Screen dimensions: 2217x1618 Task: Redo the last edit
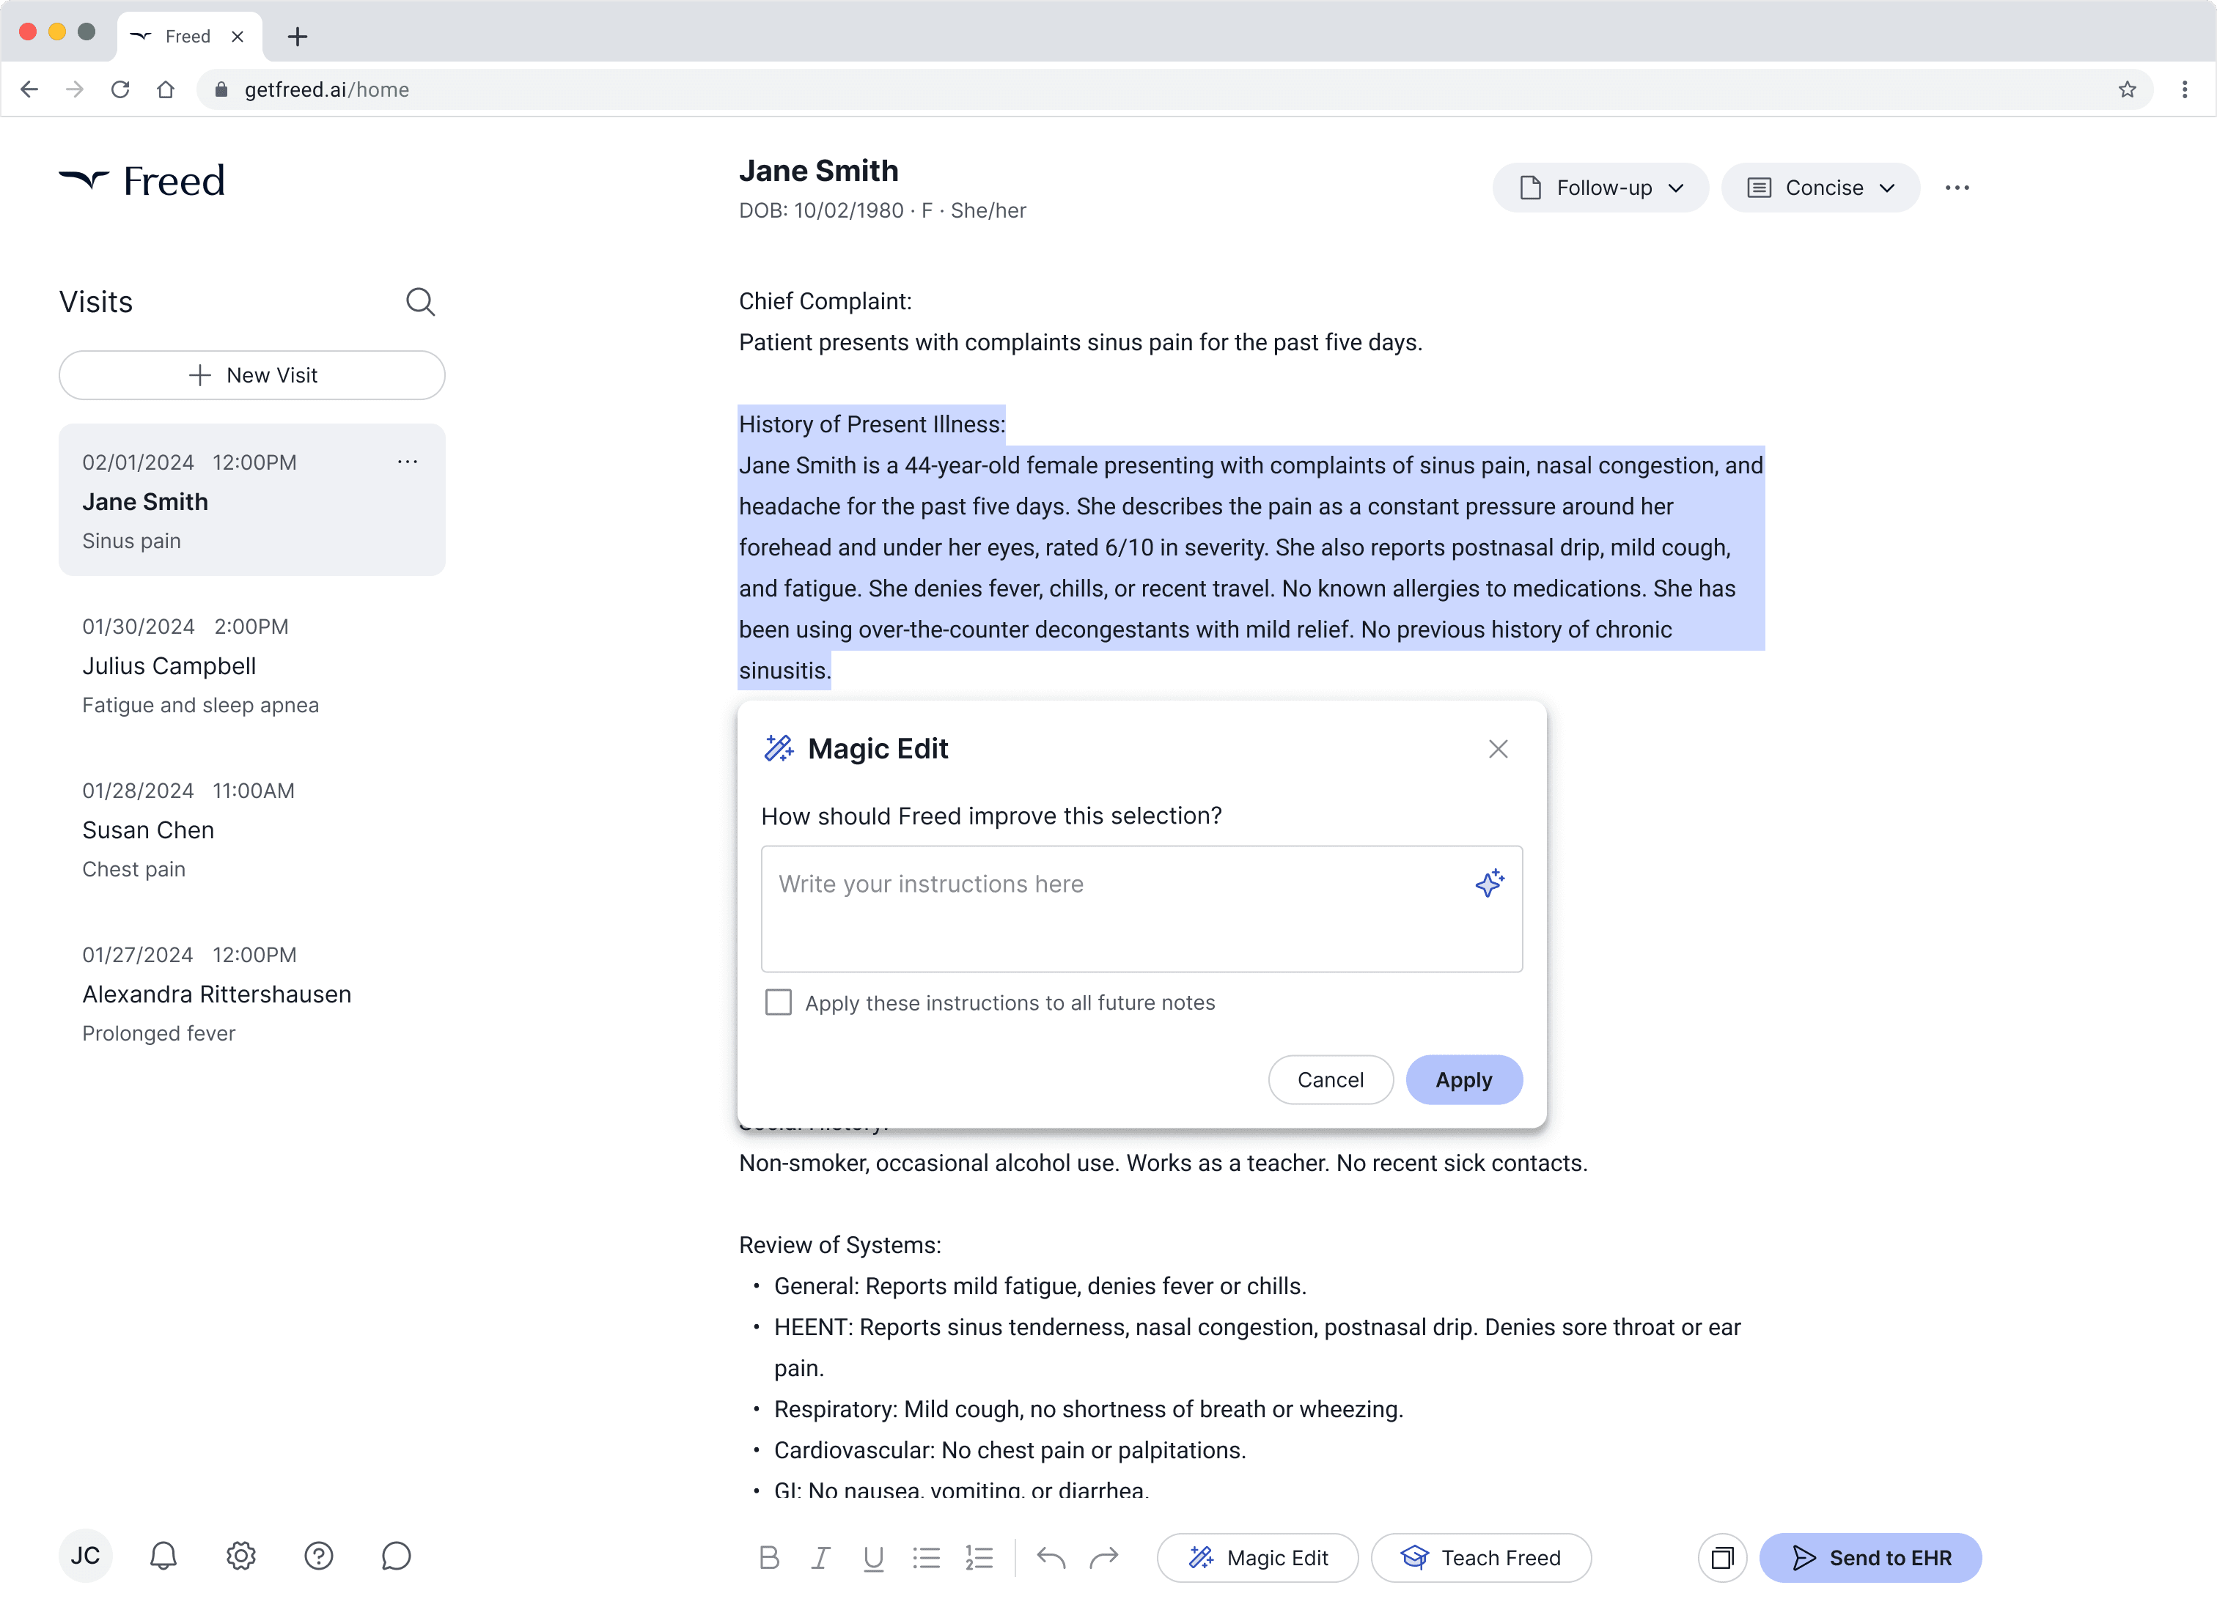[x=1104, y=1557]
